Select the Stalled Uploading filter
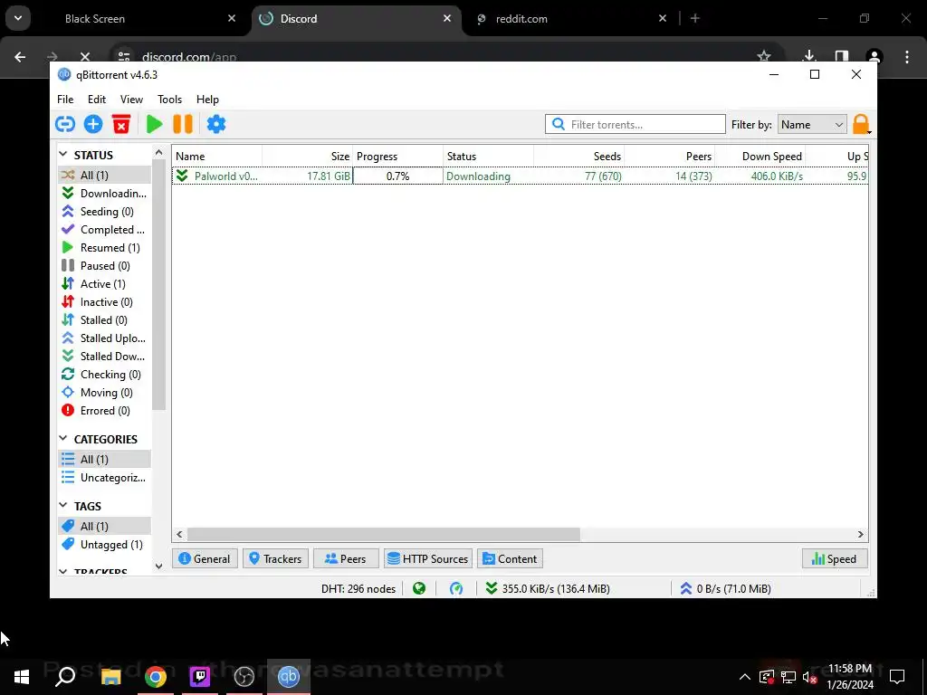 point(105,338)
